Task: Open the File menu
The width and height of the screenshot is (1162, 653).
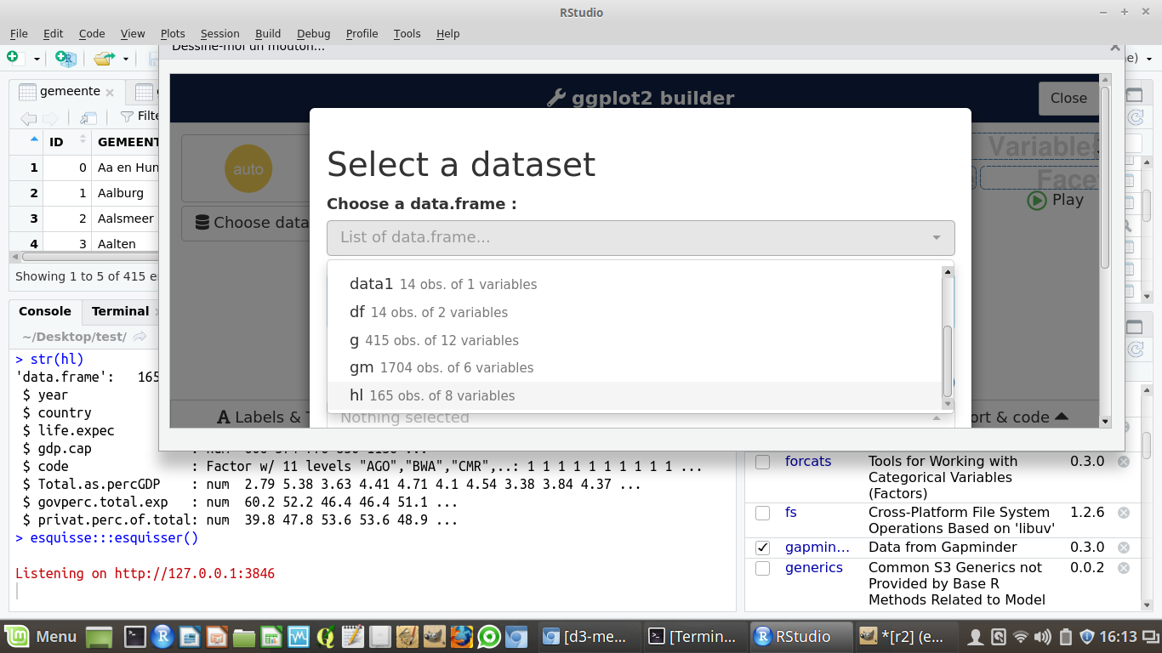Action: [19, 33]
